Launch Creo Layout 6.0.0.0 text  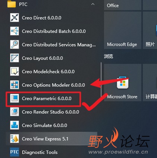click(43, 58)
